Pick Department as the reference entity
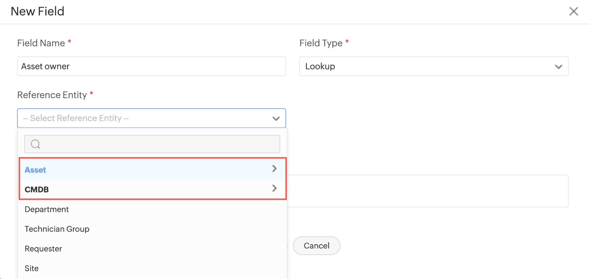 click(47, 209)
